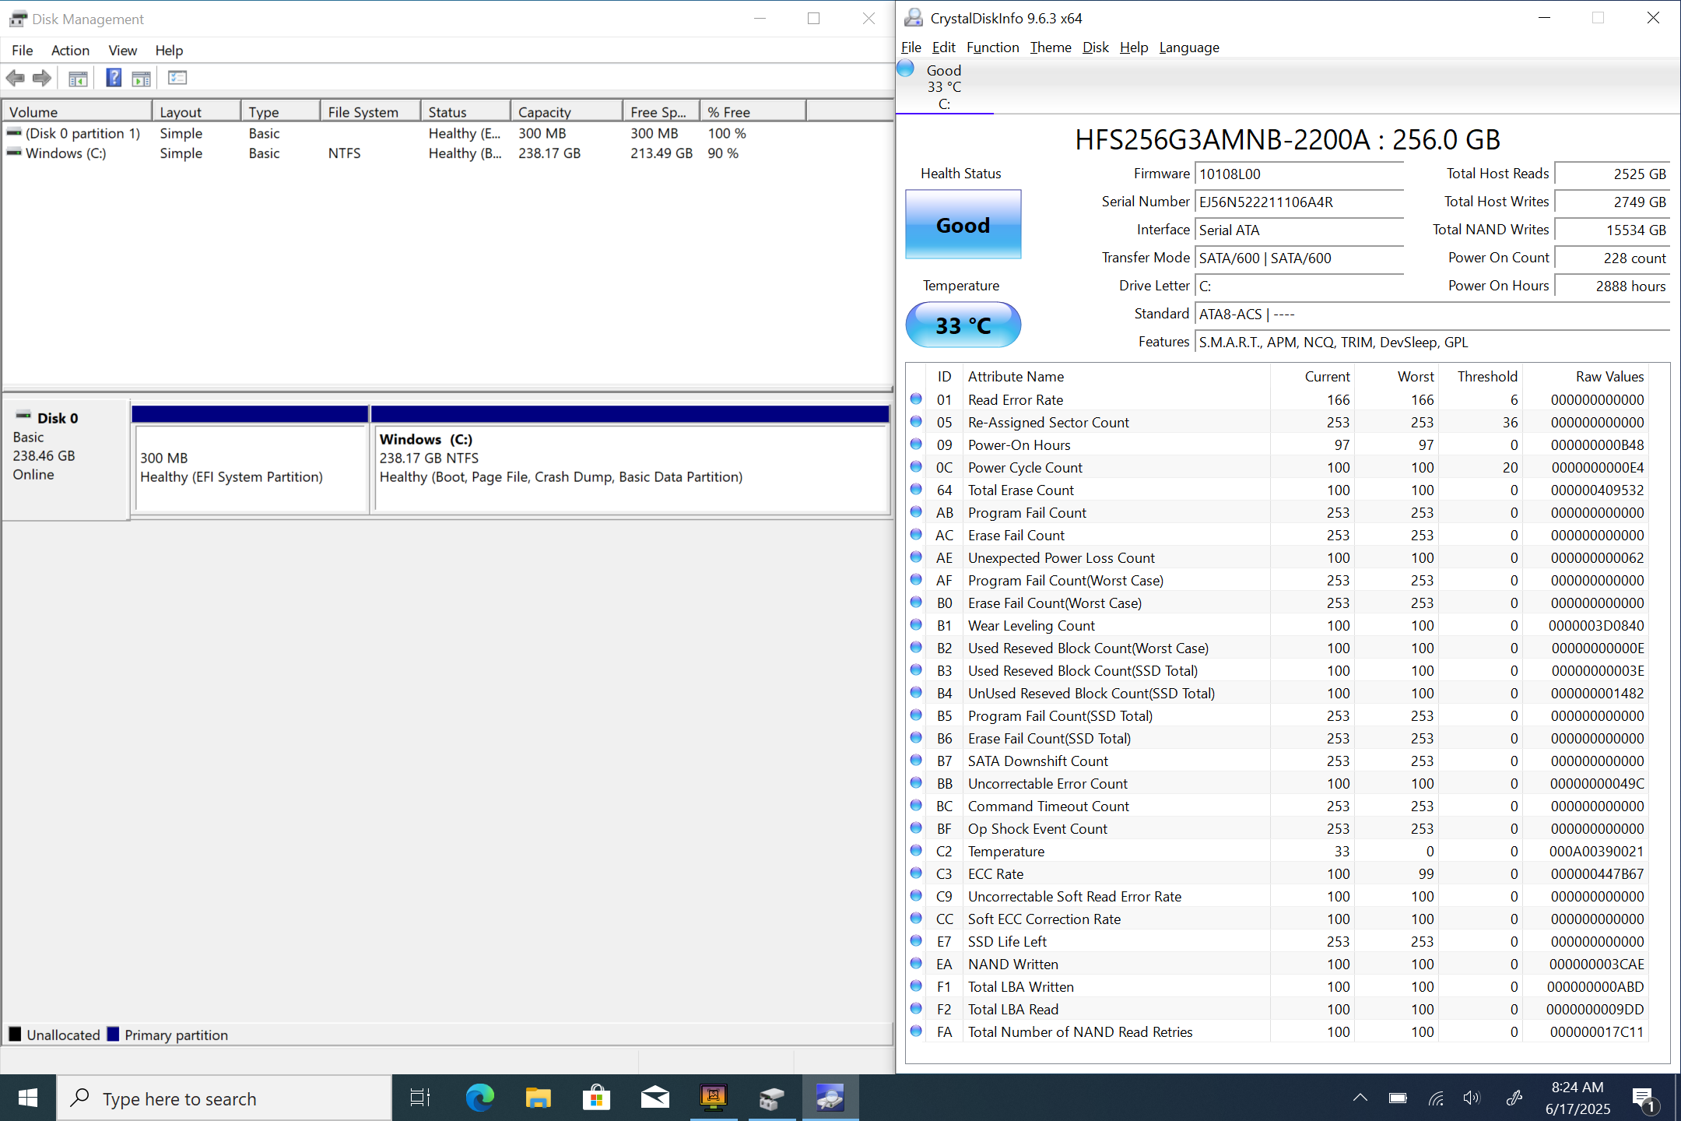Open Function menu in CrystalDiskInfo
The image size is (1681, 1121).
[x=992, y=47]
